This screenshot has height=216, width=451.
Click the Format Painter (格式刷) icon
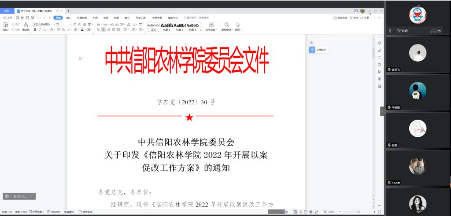26,25
